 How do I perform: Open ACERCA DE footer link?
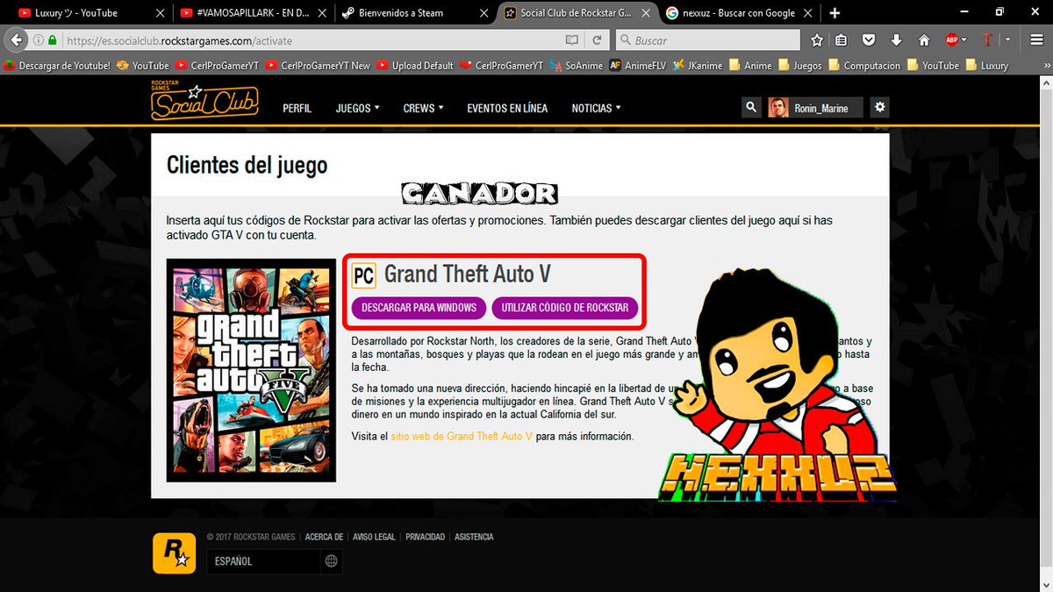pyautogui.click(x=324, y=537)
